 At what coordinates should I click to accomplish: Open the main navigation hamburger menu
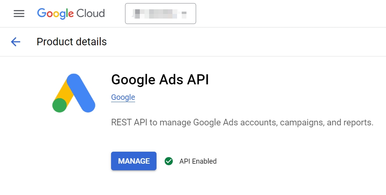point(19,14)
